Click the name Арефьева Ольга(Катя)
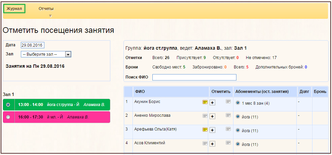332x155 pixels. (x=155, y=129)
